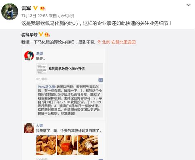Open the Pony马化腾 commenter name
Image resolution: width=195 pixels, height=160 pixels.
click(47, 87)
